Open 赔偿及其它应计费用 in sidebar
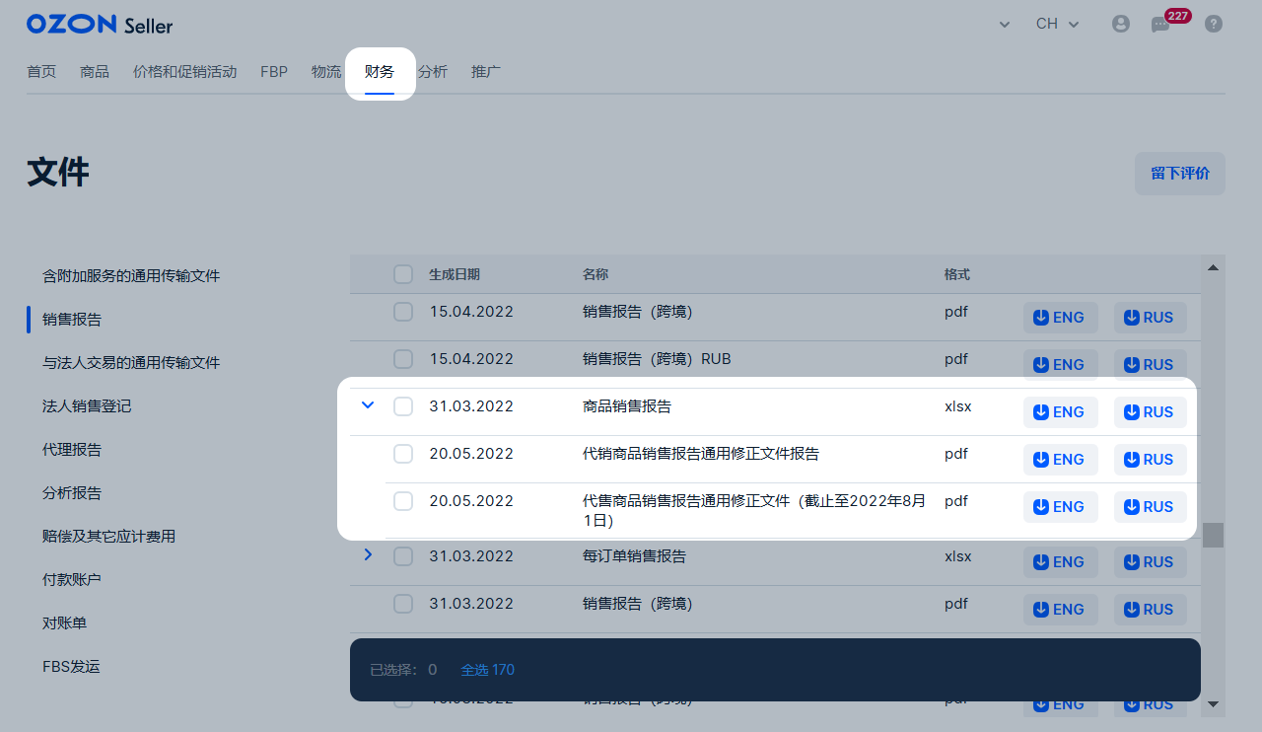The width and height of the screenshot is (1262, 732). click(108, 537)
